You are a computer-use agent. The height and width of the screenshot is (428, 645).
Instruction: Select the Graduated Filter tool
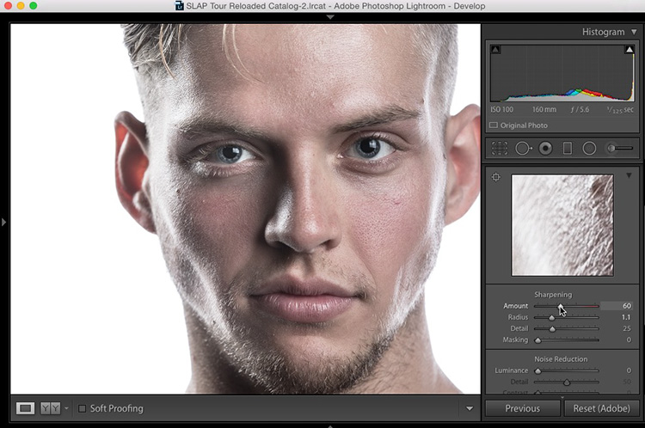[x=568, y=148]
